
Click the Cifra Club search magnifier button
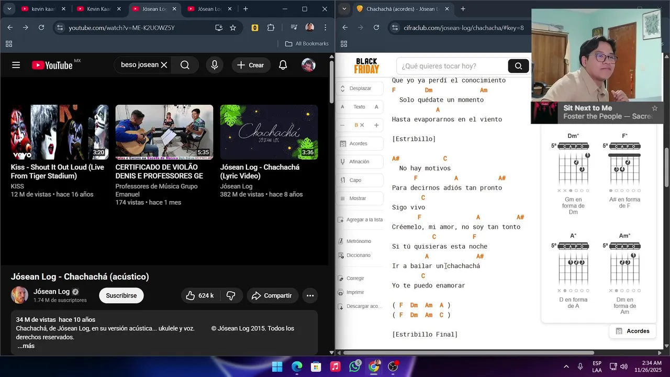coord(518,66)
